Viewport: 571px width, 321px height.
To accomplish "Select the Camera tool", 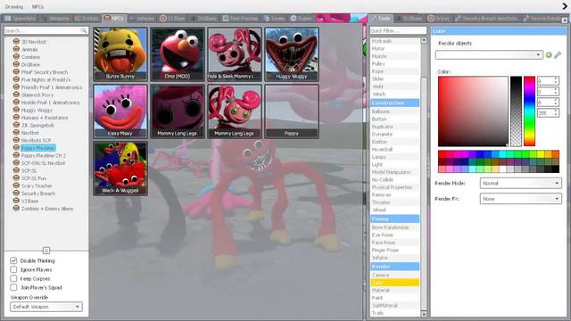I will coord(395,276).
